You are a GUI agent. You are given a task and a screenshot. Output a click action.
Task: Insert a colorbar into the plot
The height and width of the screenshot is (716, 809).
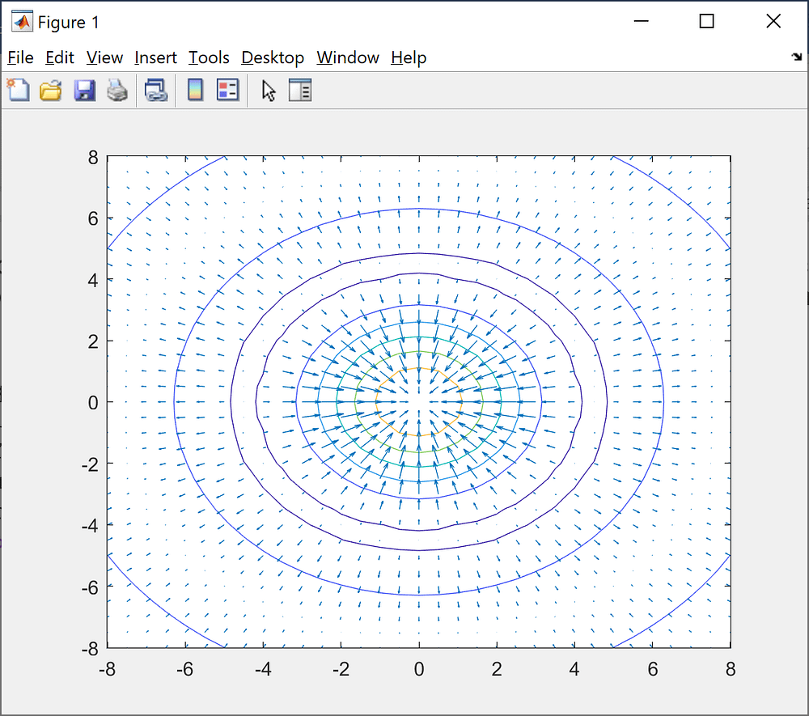195,90
